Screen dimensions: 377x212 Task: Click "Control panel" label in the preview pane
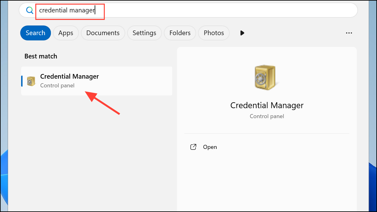click(267, 116)
